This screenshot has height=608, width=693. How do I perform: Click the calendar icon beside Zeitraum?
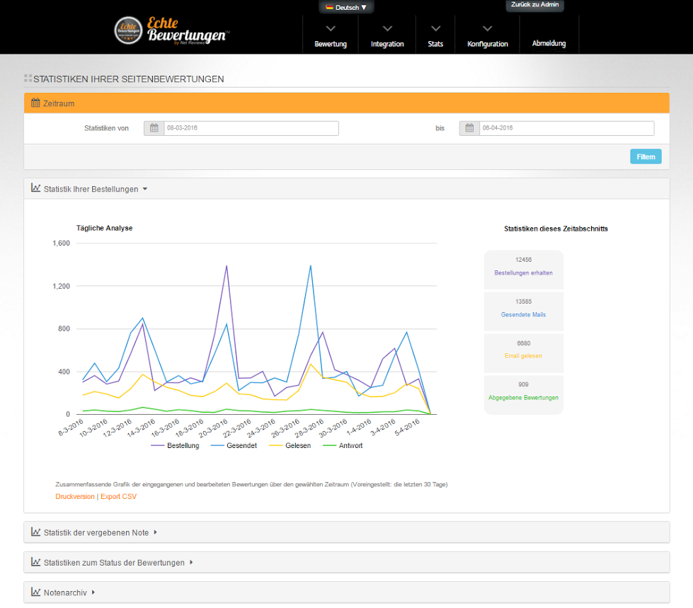click(x=35, y=103)
